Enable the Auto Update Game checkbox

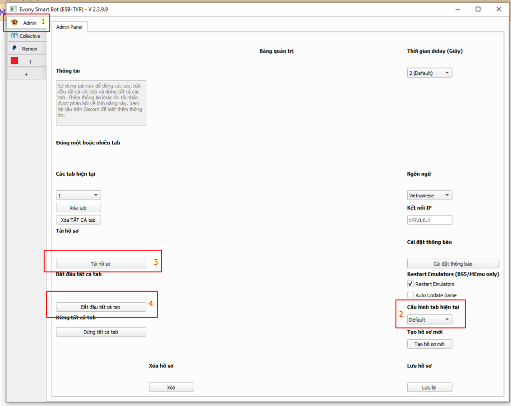(x=411, y=295)
